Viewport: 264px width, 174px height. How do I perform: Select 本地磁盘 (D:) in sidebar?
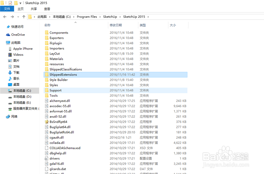(x=20, y=97)
